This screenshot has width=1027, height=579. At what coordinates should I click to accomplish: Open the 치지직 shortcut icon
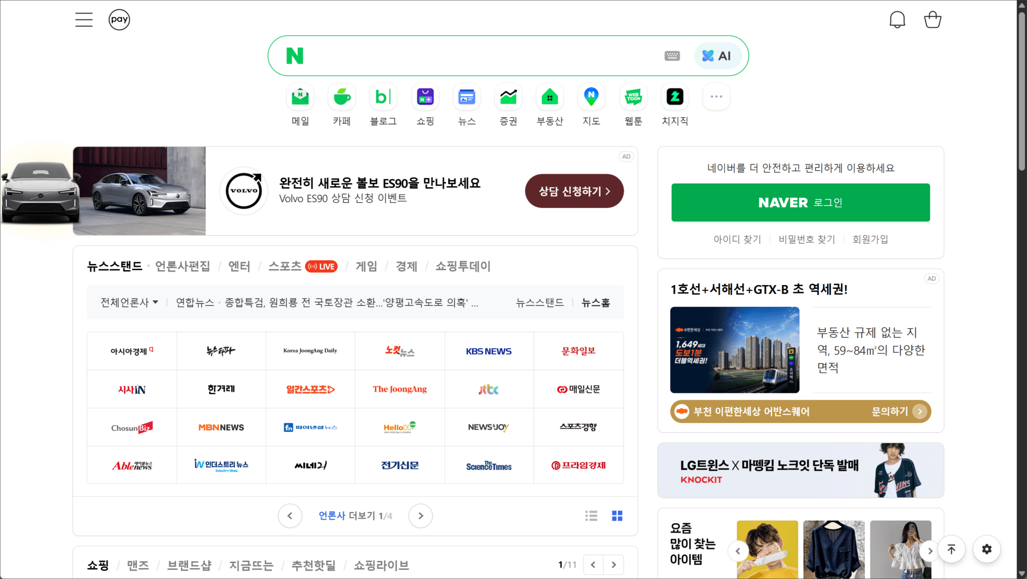[x=675, y=97]
